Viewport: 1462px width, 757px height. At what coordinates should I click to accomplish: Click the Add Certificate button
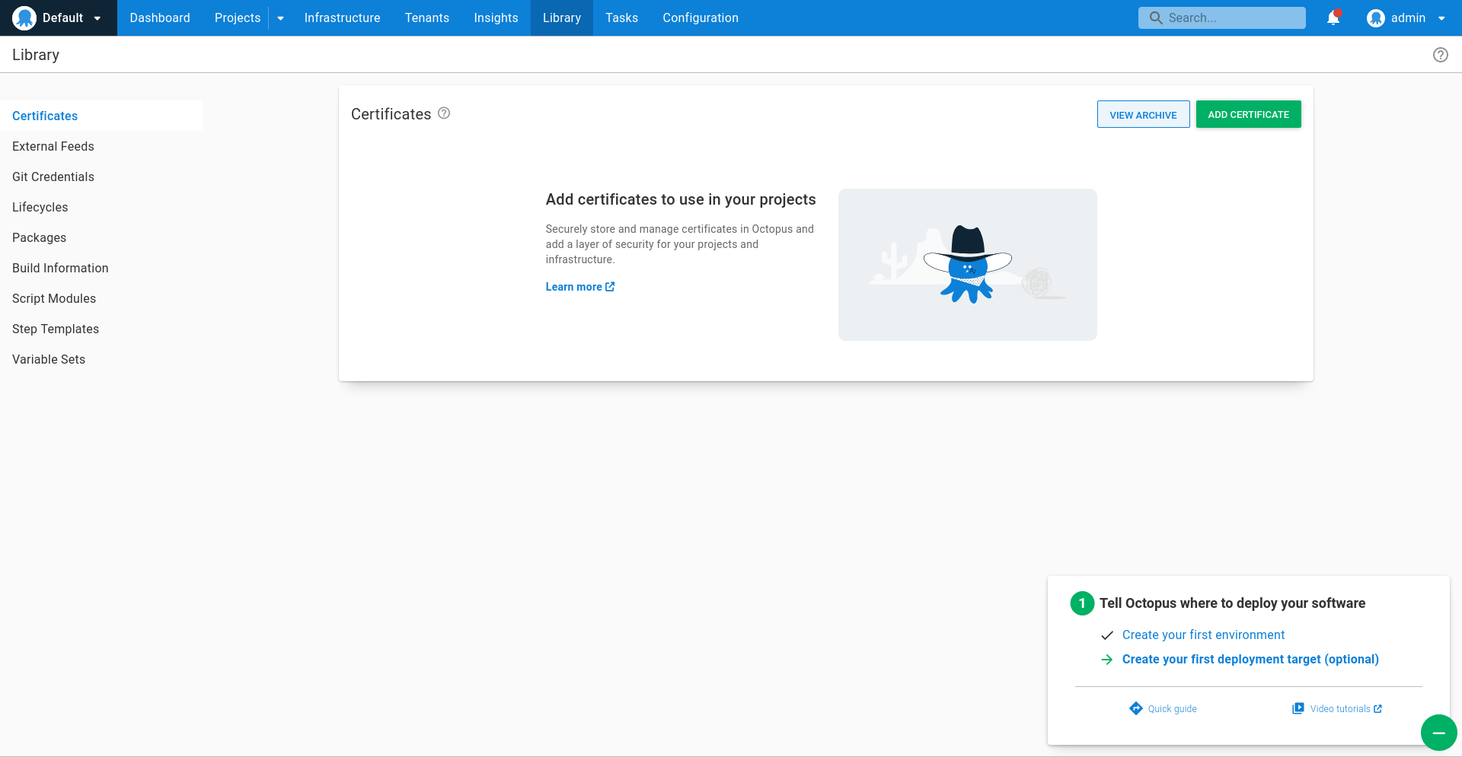1248,114
